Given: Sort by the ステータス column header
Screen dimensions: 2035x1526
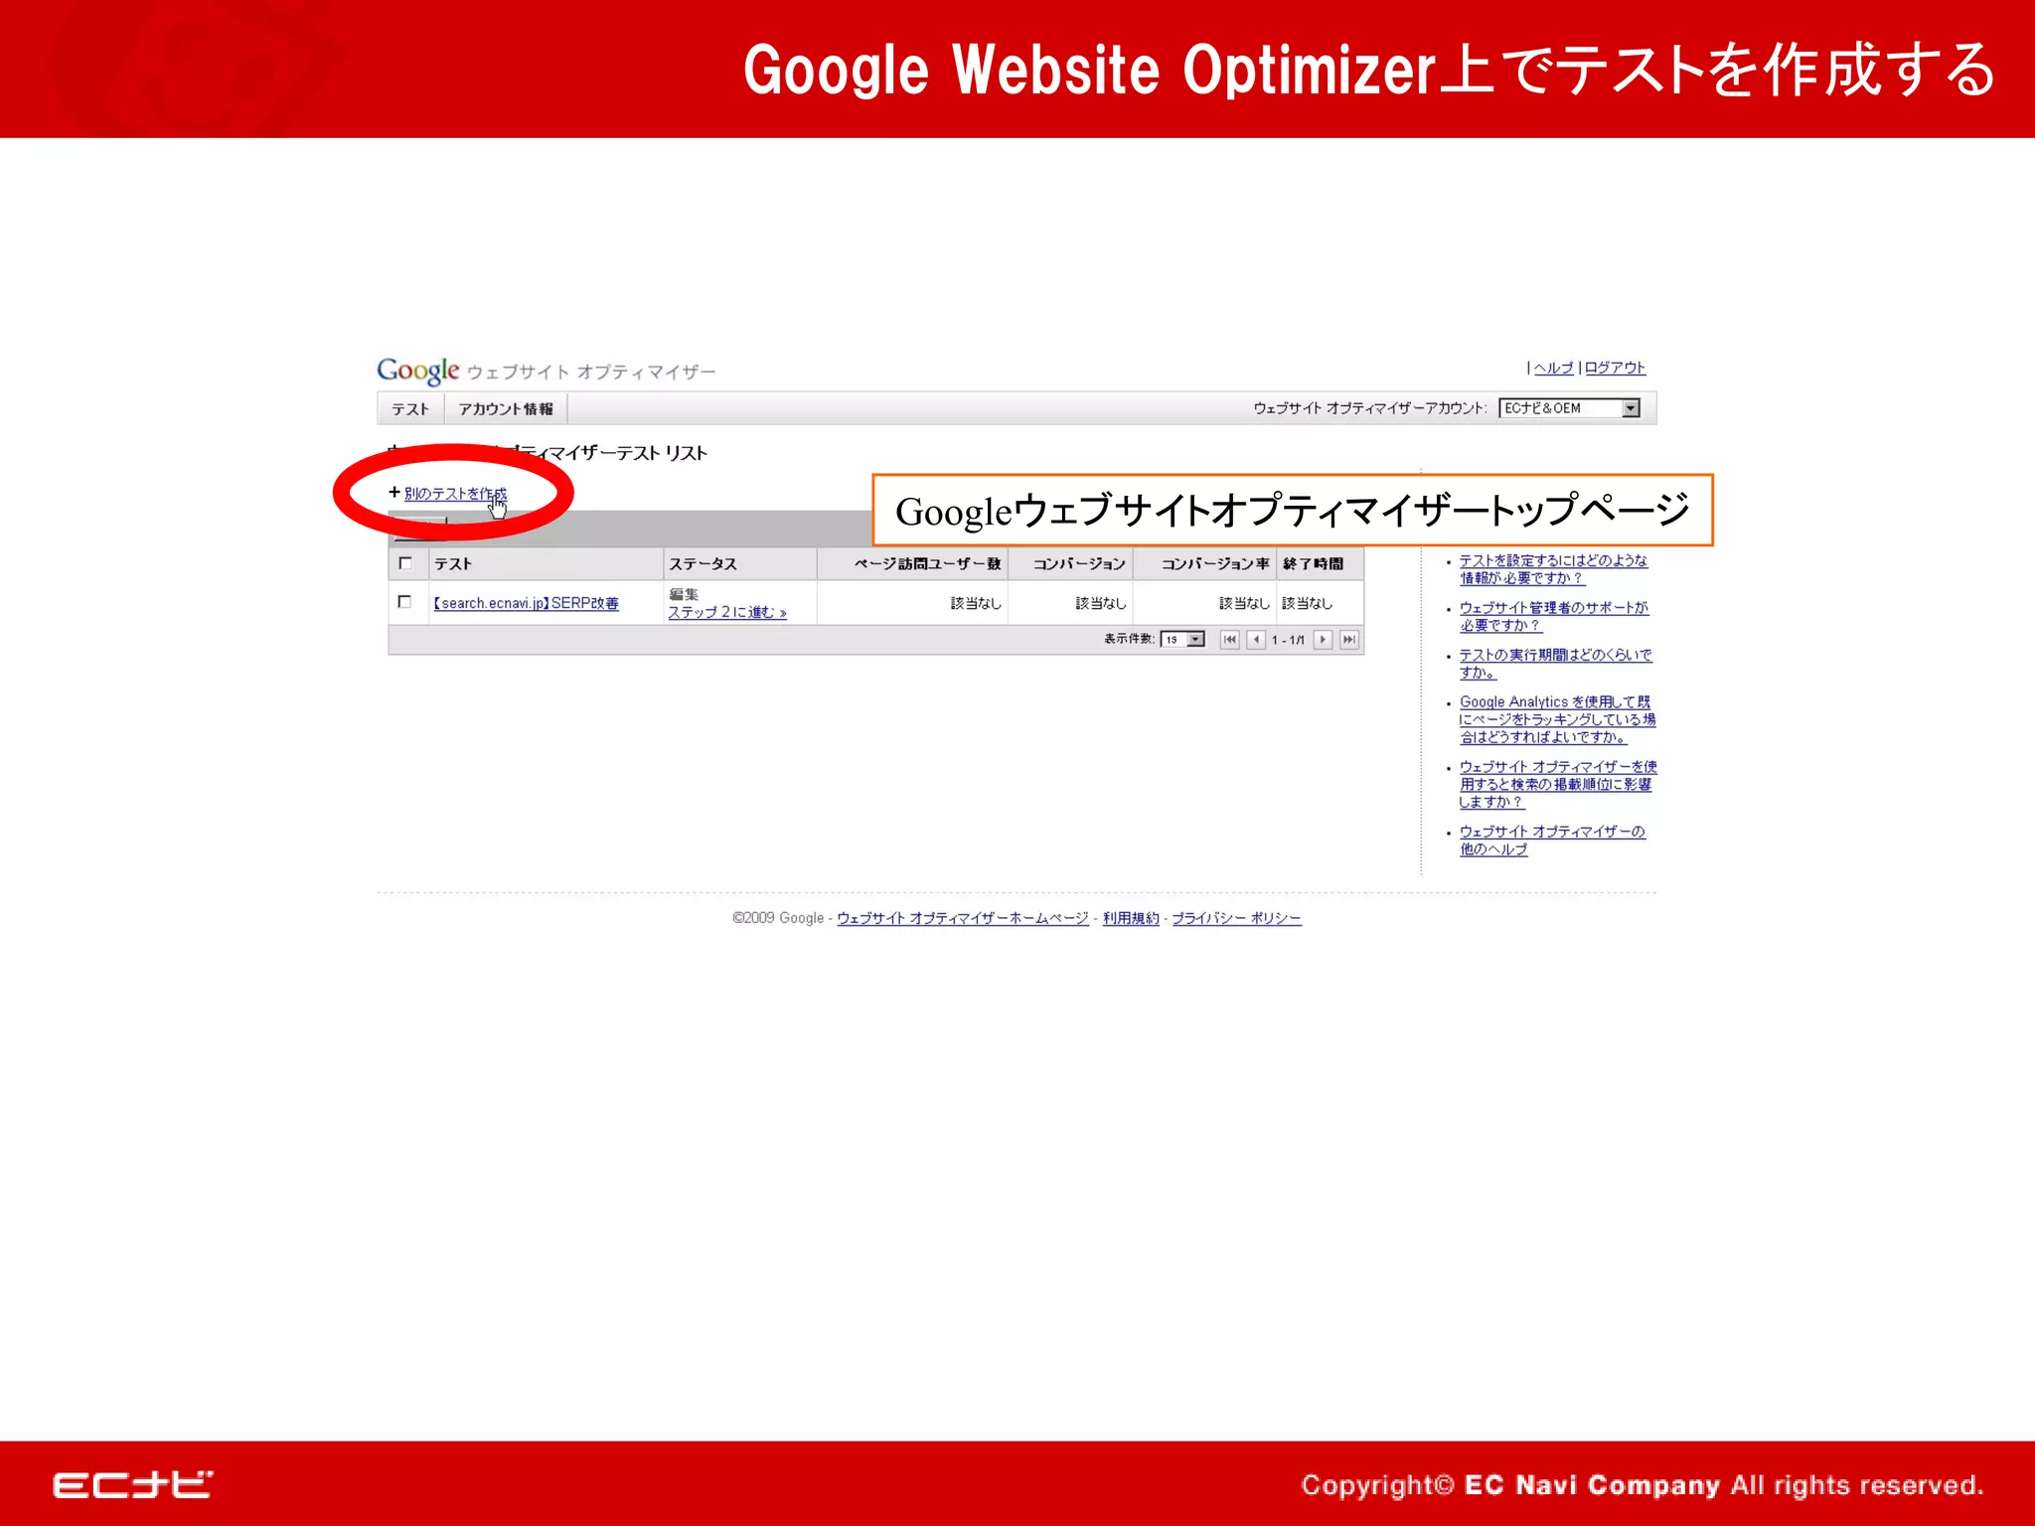Looking at the screenshot, I should point(703,563).
